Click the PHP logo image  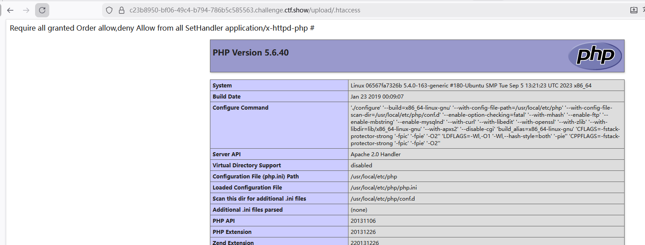point(595,56)
